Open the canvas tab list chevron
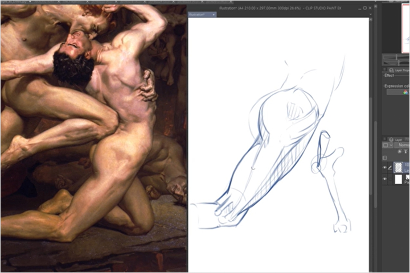This screenshot has width=410, height=273. click(370, 15)
